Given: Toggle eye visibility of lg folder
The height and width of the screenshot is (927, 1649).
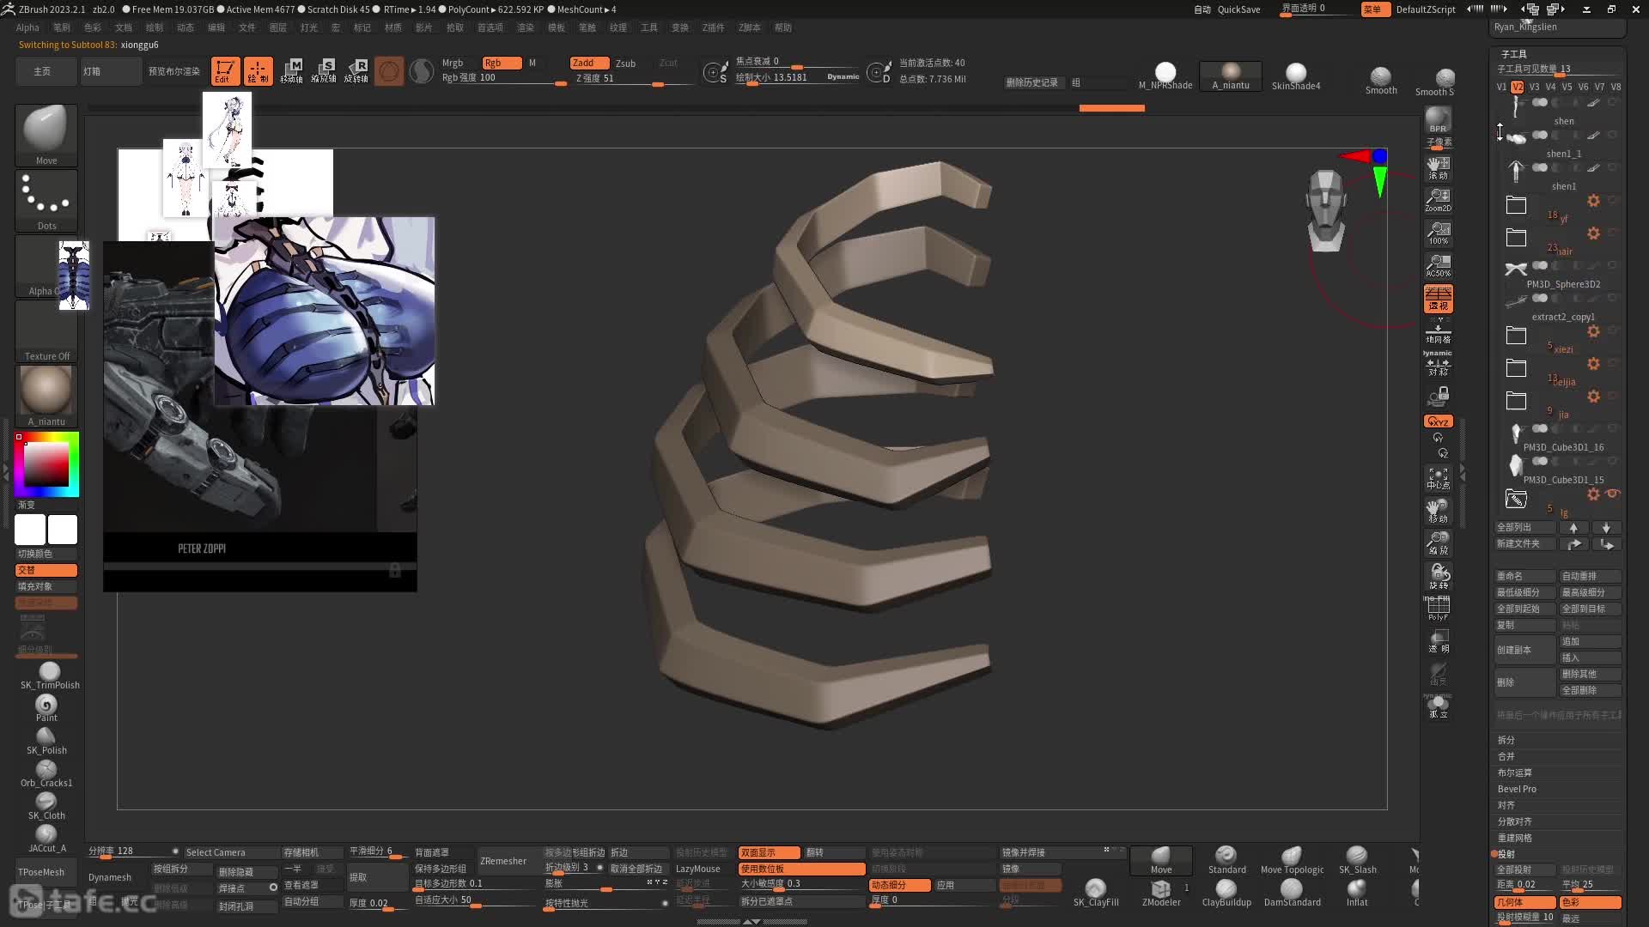Looking at the screenshot, I should click(1613, 494).
